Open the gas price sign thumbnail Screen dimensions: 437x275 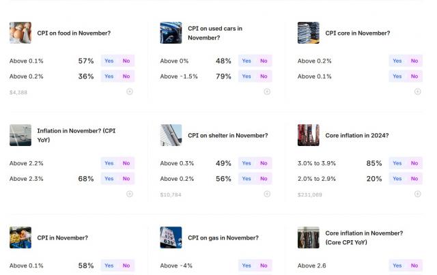pos(171,237)
